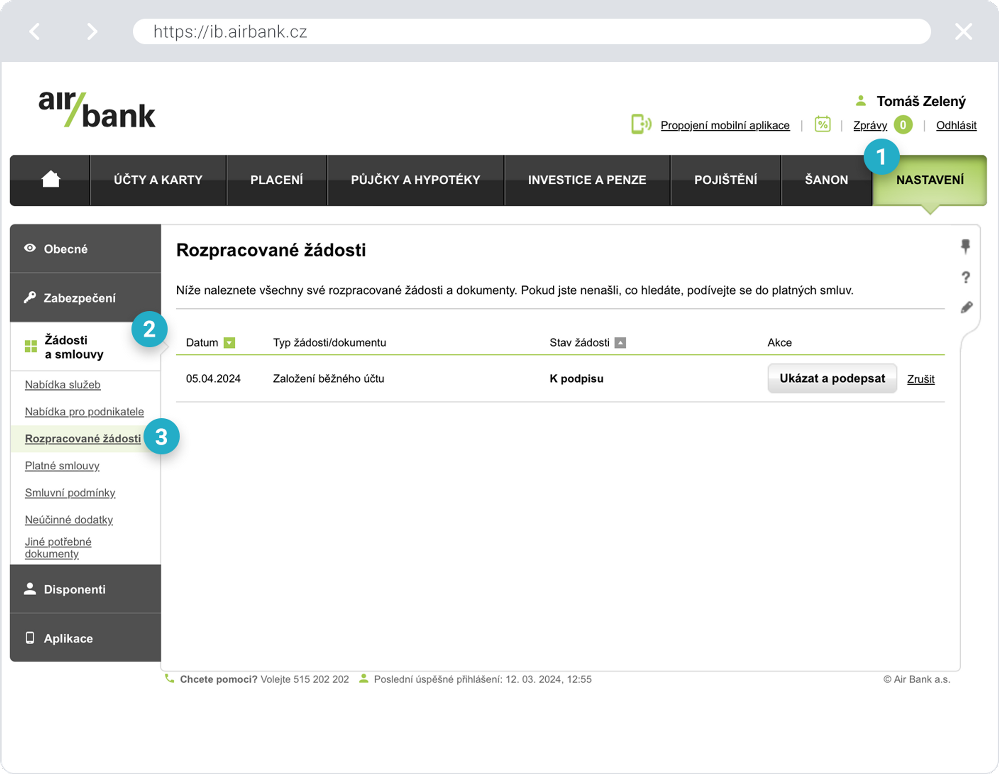Open help via the question mark icon
The width and height of the screenshot is (999, 774).
[x=966, y=277]
